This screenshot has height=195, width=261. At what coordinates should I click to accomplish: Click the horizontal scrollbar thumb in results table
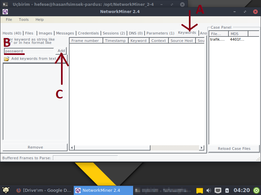pyautogui.click(x=112, y=148)
